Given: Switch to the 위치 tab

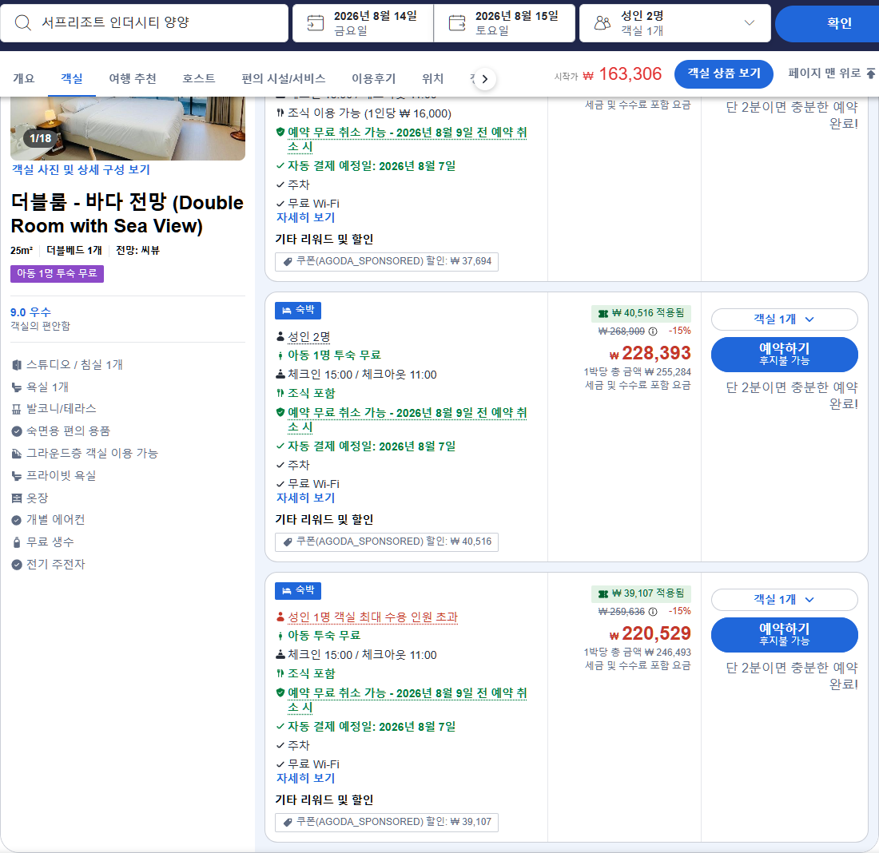Looking at the screenshot, I should point(433,78).
